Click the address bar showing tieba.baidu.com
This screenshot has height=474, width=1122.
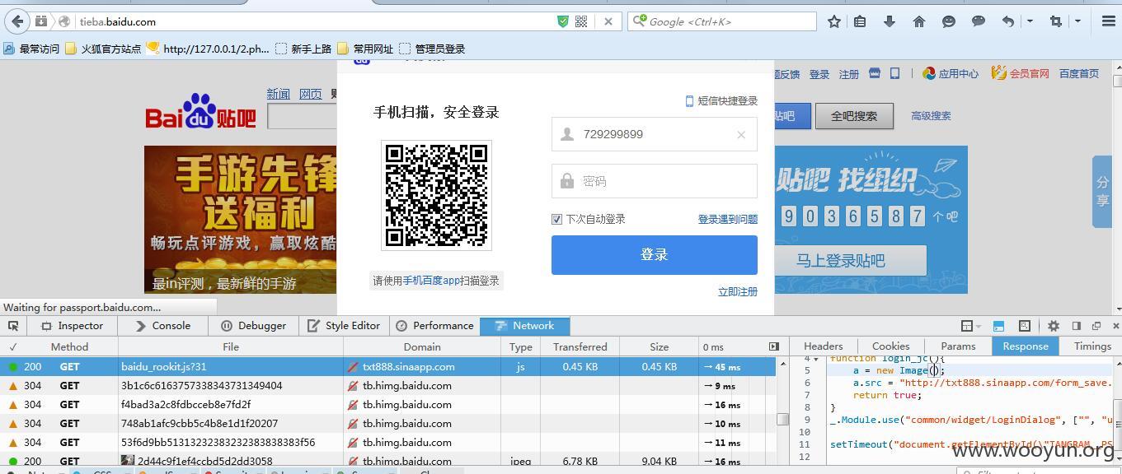(x=313, y=22)
